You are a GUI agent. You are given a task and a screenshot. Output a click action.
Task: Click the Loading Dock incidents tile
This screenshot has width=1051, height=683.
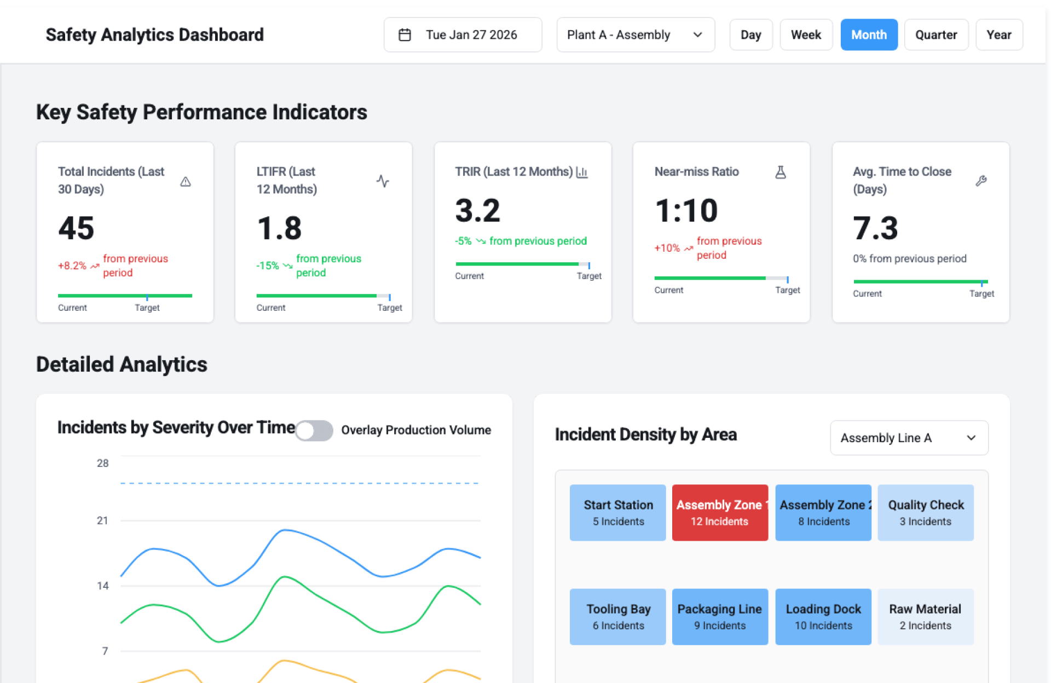[x=823, y=616]
